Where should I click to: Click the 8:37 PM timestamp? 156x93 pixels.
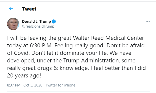click(14, 85)
